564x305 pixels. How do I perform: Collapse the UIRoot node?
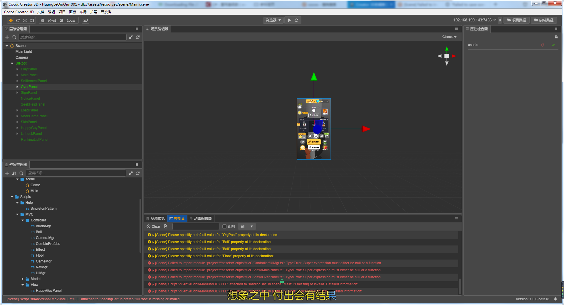tap(12, 63)
